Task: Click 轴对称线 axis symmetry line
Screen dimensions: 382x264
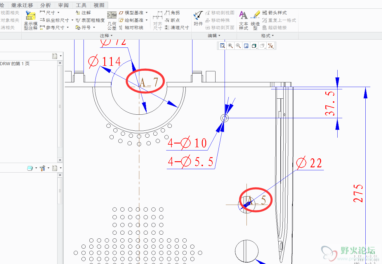Action: [131, 27]
